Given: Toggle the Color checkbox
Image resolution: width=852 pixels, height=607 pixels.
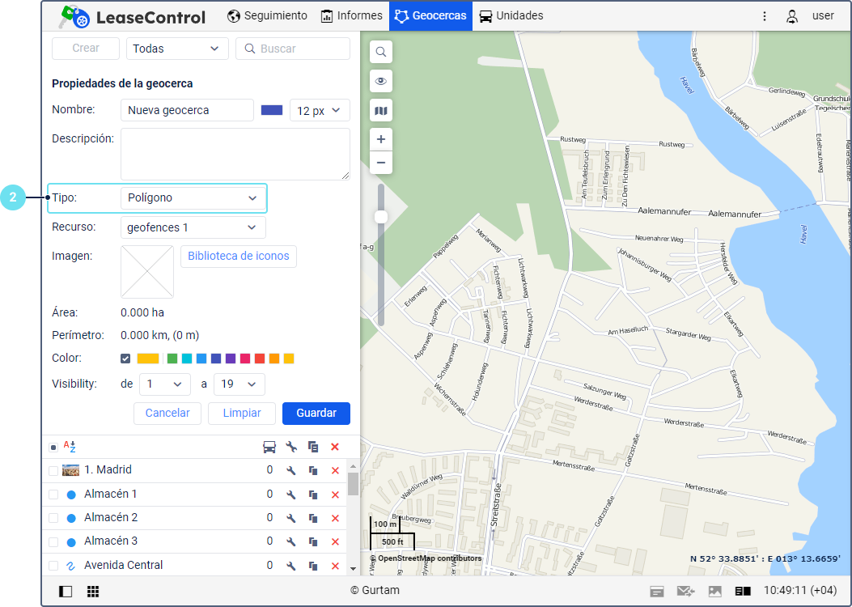Looking at the screenshot, I should (125, 359).
